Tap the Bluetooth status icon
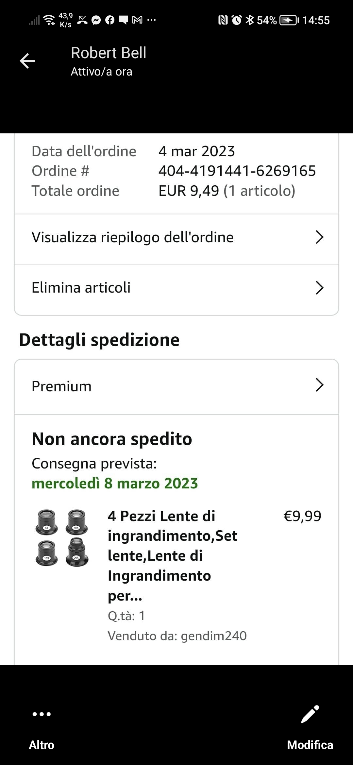Viewport: 353px width, 765px height. pyautogui.click(x=249, y=20)
